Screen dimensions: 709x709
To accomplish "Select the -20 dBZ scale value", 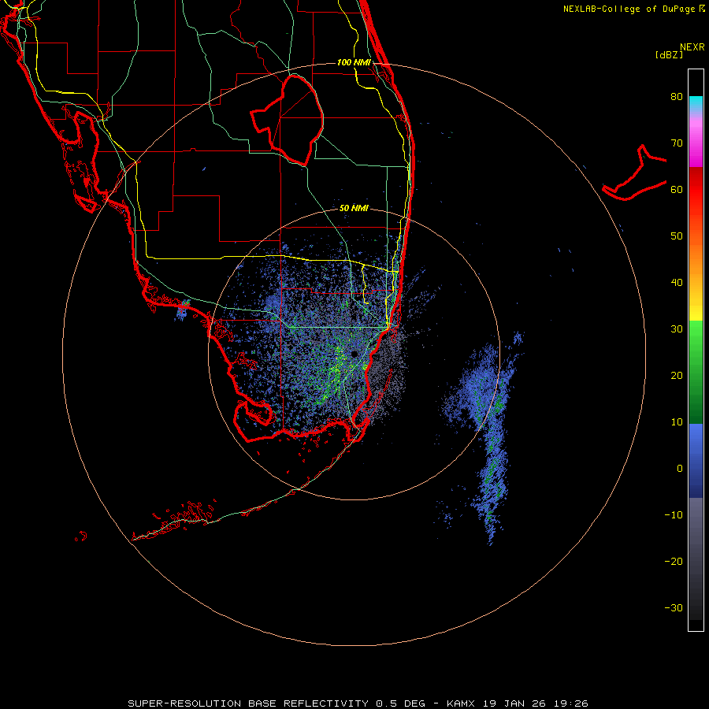I will 674,562.
